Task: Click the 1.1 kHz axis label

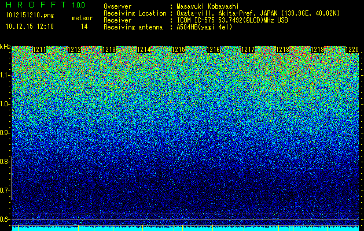Action: point(4,75)
